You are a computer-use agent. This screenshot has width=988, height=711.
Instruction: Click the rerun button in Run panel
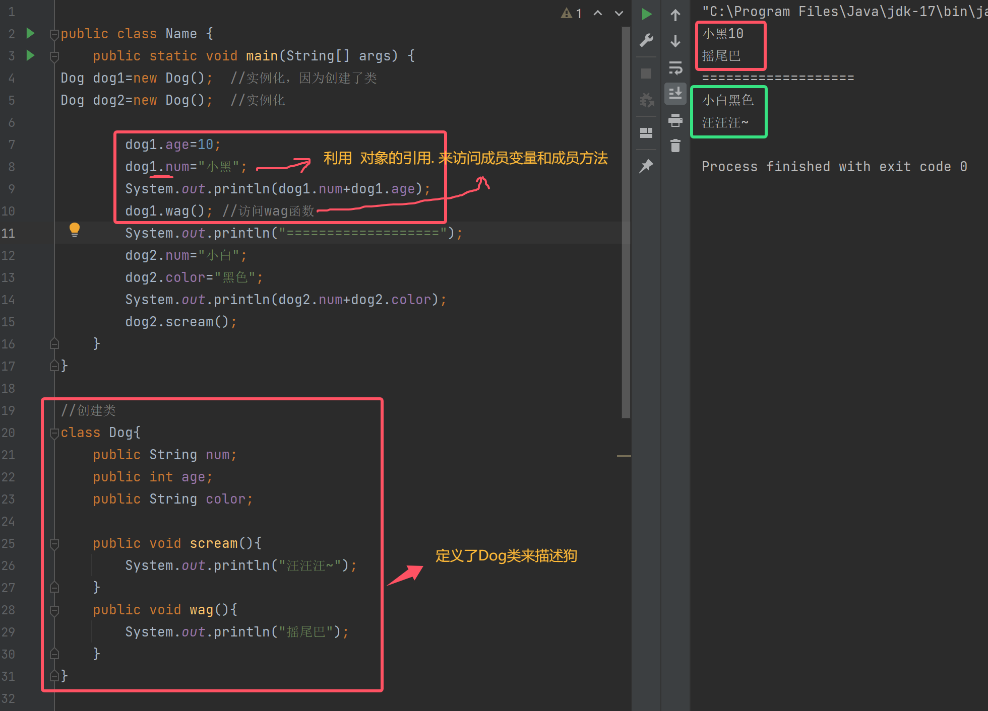point(646,14)
